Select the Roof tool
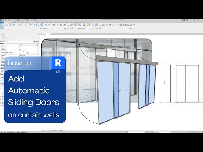 point(30,25)
